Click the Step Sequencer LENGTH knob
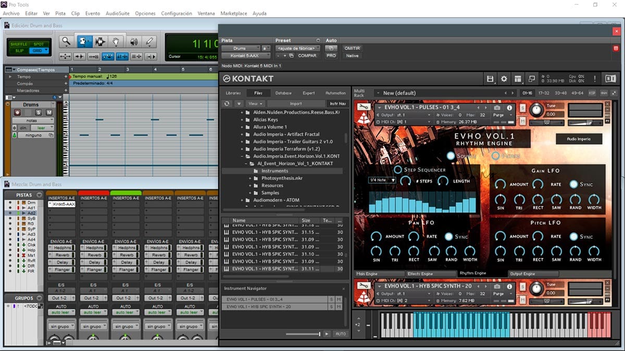The image size is (625, 351). coord(443,181)
